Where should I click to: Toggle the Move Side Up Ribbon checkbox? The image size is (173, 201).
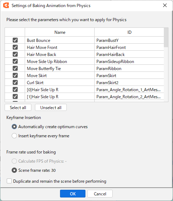(15, 61)
